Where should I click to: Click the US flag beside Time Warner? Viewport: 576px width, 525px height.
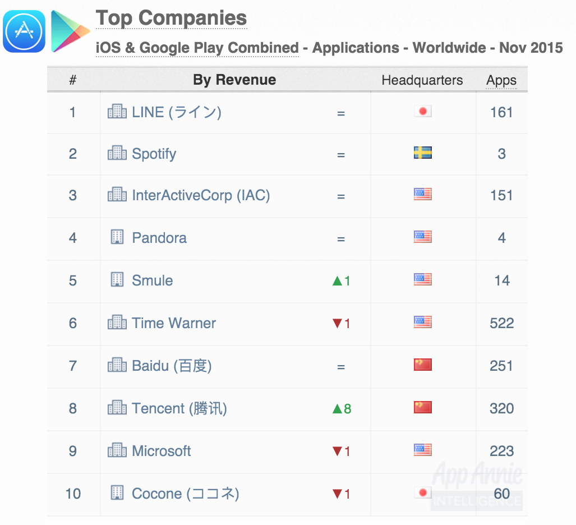[x=422, y=322]
